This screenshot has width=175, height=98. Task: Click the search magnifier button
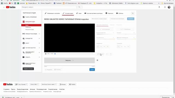[x=79, y=7]
